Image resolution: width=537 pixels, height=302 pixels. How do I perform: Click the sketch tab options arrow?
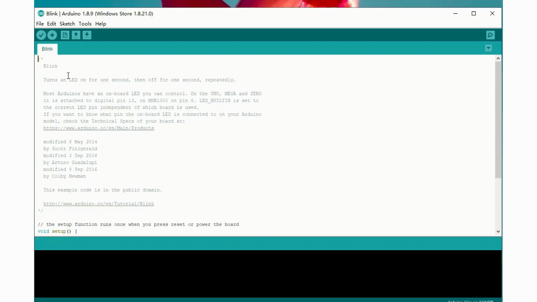(488, 48)
